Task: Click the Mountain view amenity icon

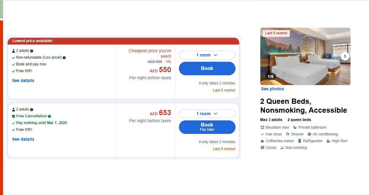Action: pos(262,127)
